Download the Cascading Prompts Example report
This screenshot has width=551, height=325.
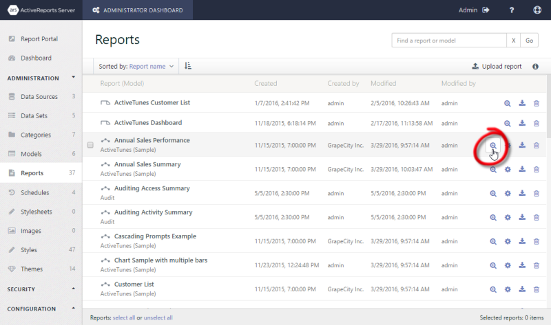coord(522,241)
